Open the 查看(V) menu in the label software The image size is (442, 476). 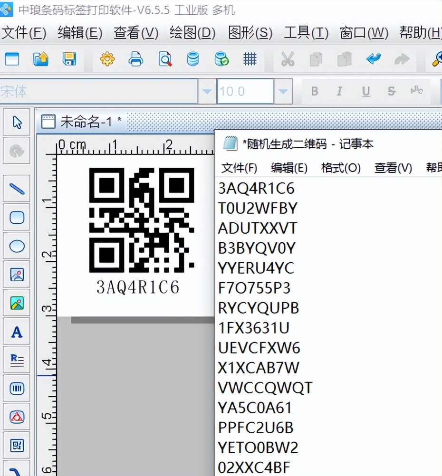click(136, 32)
